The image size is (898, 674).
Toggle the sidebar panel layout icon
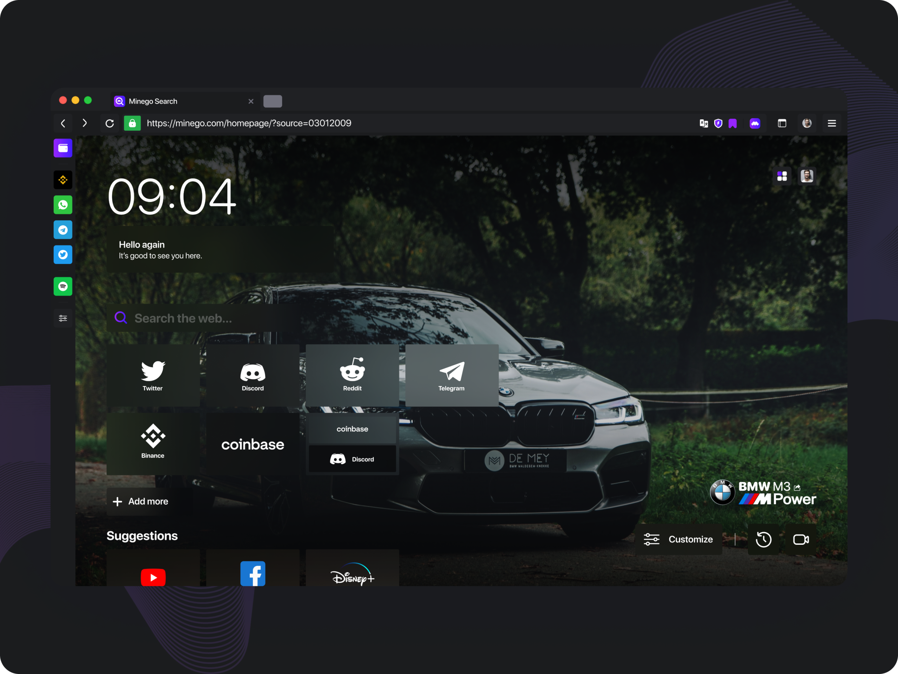tap(782, 123)
